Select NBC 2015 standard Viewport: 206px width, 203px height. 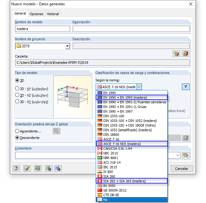(x=132, y=153)
